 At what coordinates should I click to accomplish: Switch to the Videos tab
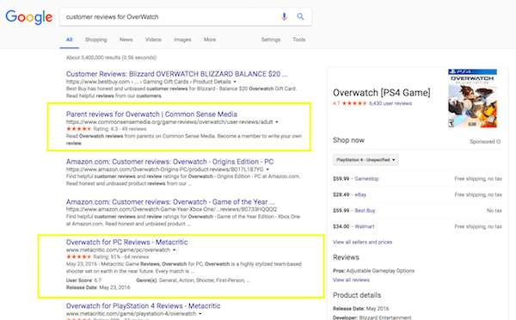coord(153,40)
